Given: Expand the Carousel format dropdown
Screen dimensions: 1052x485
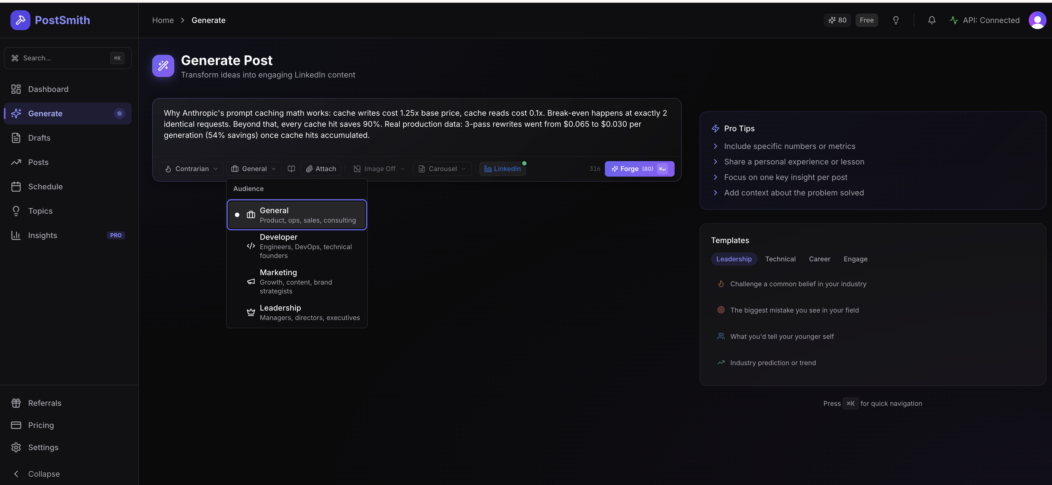Looking at the screenshot, I should (x=442, y=169).
